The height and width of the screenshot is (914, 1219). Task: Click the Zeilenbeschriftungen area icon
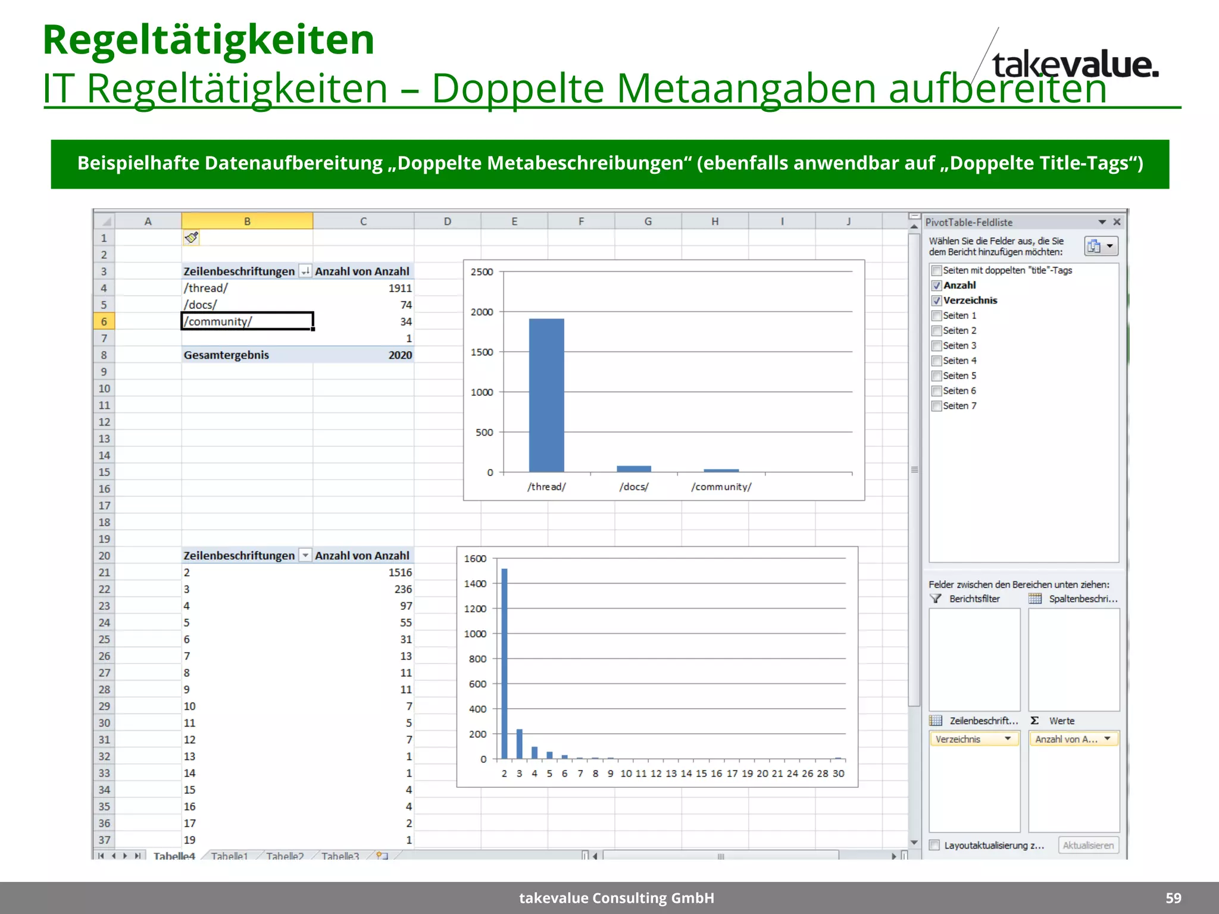click(936, 721)
